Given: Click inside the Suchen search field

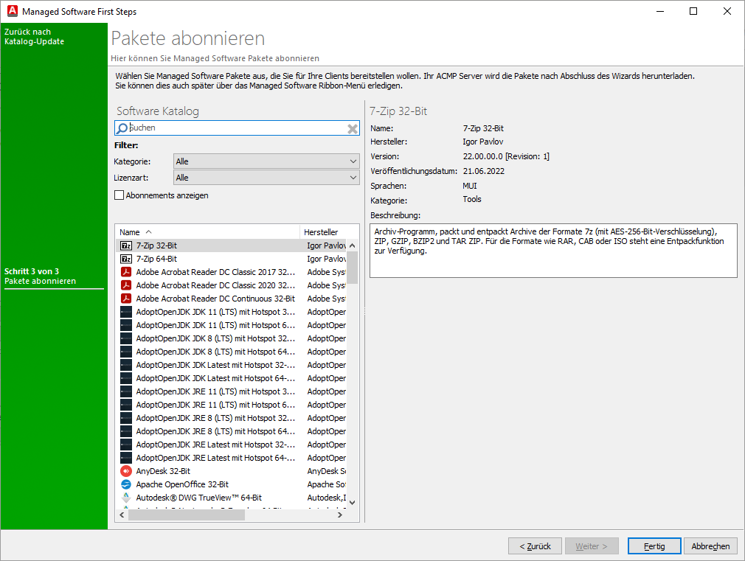Looking at the screenshot, I should 221,128.
